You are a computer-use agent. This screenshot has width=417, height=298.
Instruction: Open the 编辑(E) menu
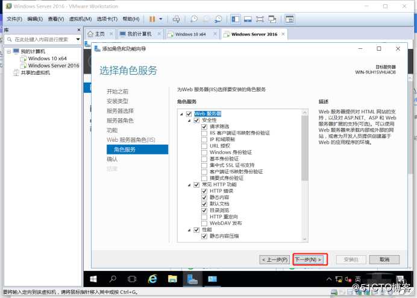[x=35, y=19]
